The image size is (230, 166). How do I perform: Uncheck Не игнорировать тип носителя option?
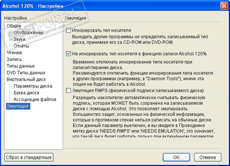click(68, 54)
